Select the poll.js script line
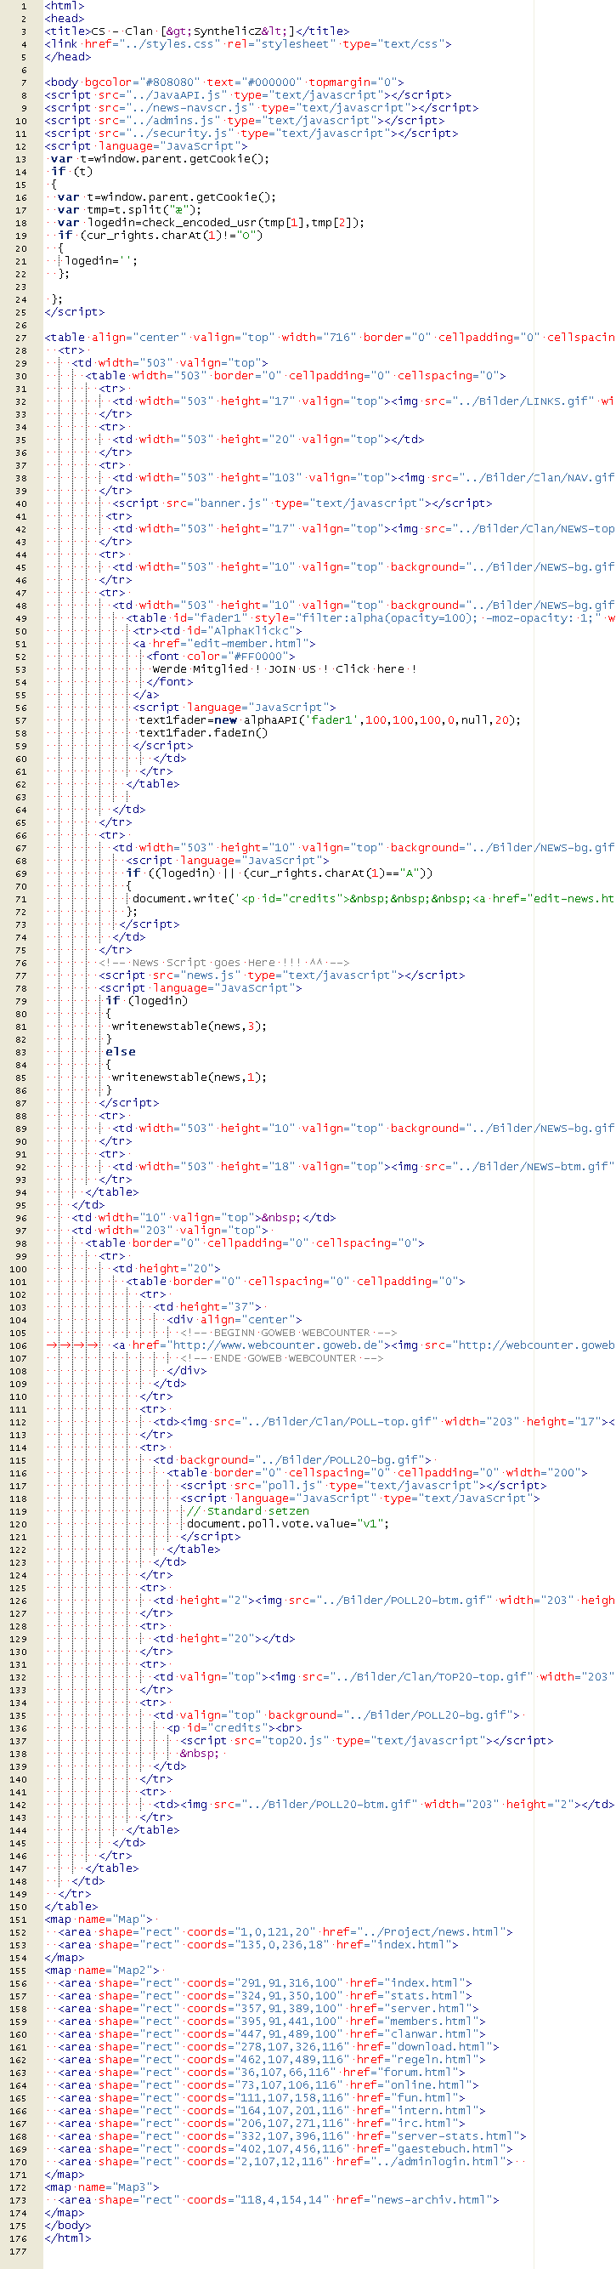Image resolution: width=616 pixels, height=2269 pixels. pos(363,1487)
